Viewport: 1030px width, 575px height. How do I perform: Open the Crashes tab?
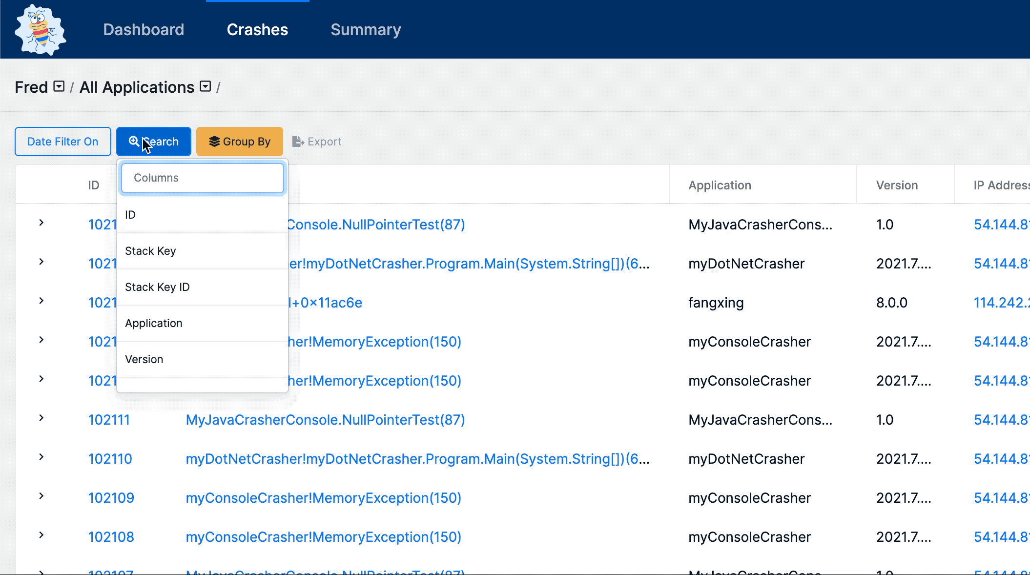click(257, 29)
